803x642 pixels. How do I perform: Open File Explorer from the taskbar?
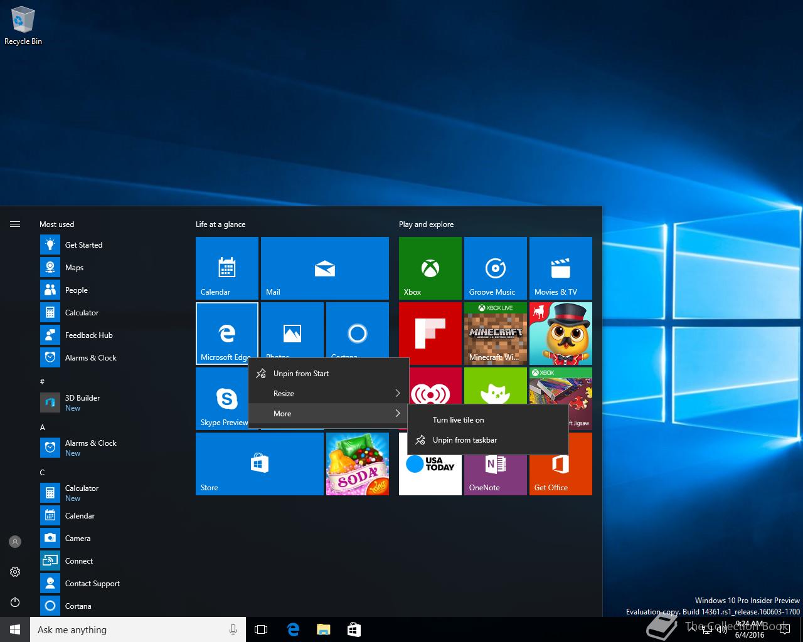(x=323, y=629)
